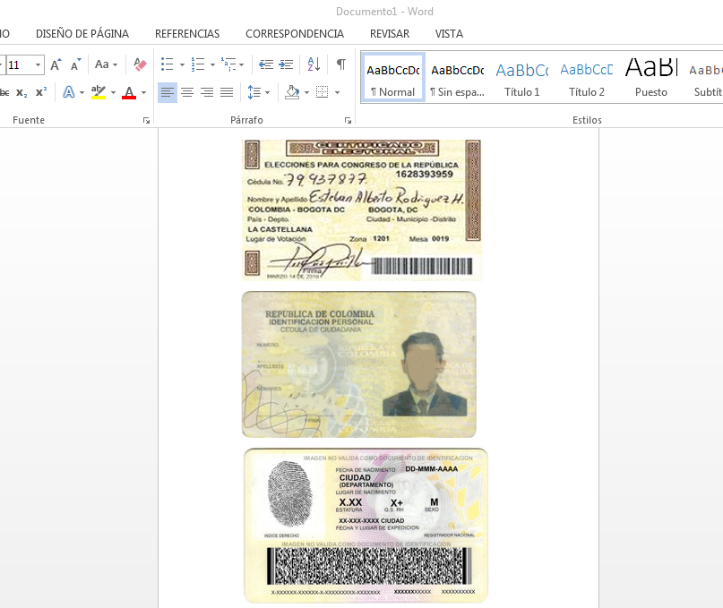Clear all formatting with eraser icon
Image resolution: width=723 pixels, height=608 pixels.
[x=140, y=64]
